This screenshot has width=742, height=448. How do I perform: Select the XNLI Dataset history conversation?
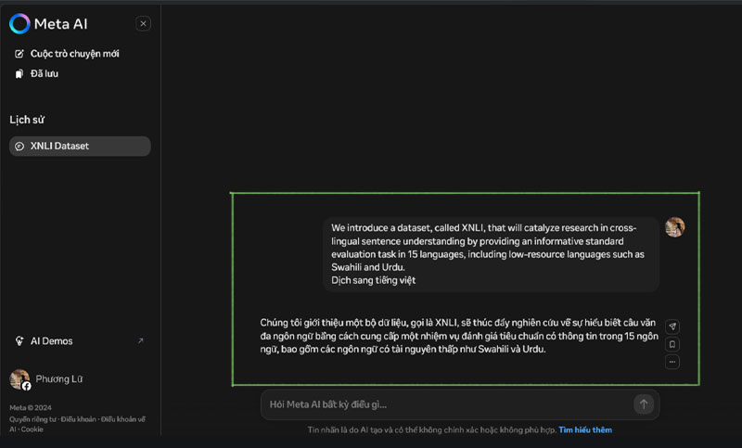[x=80, y=146]
